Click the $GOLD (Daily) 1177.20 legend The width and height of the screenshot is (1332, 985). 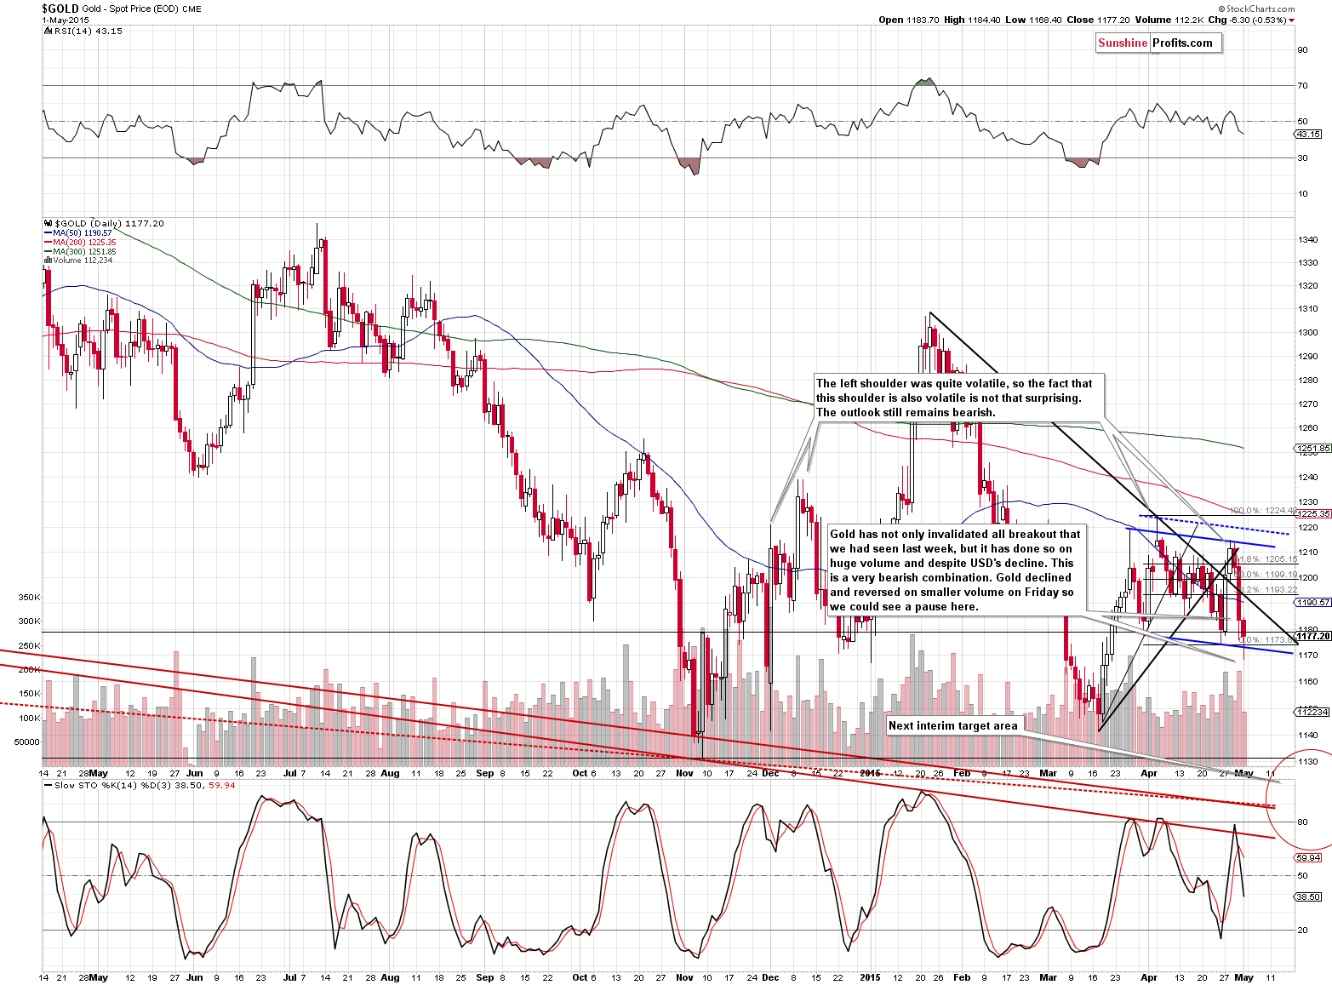point(108,223)
